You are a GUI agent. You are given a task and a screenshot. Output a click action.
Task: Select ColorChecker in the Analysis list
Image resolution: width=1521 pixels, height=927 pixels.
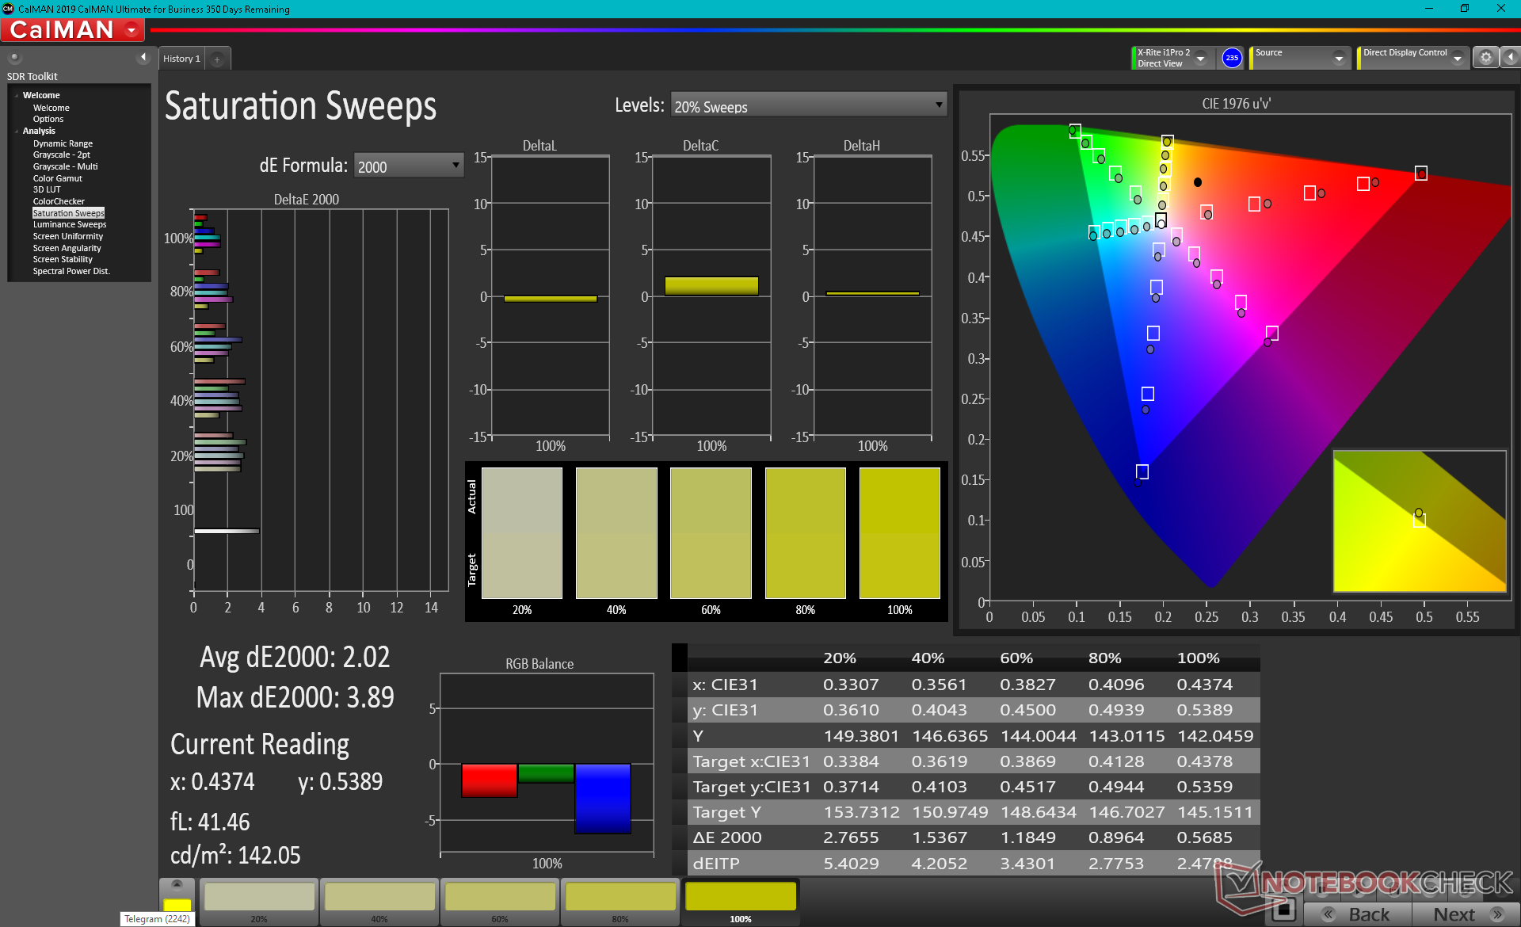click(x=59, y=201)
